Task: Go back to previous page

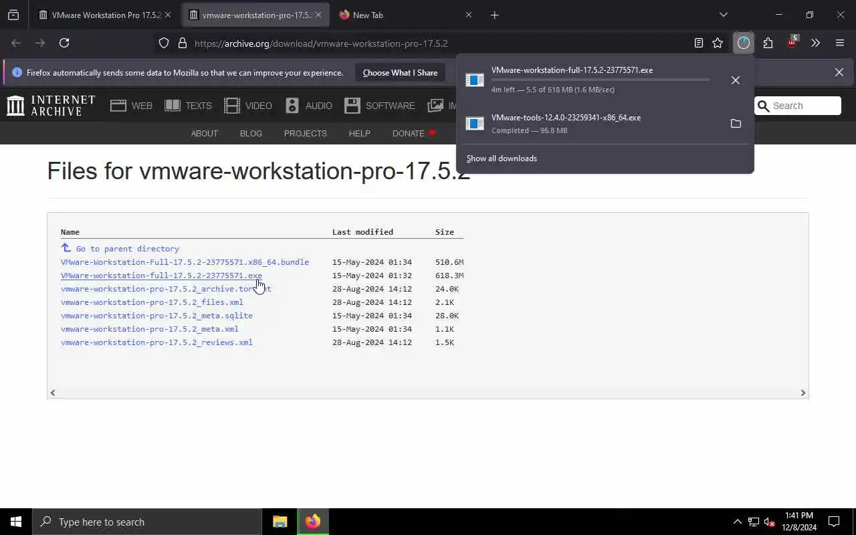Action: [16, 43]
